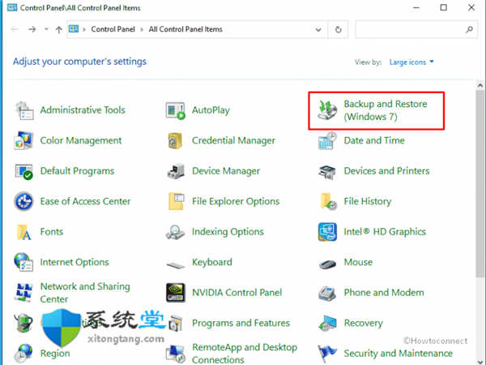486x365 pixels.
Task: Open the View by Large icons dropdown
Action: click(411, 62)
